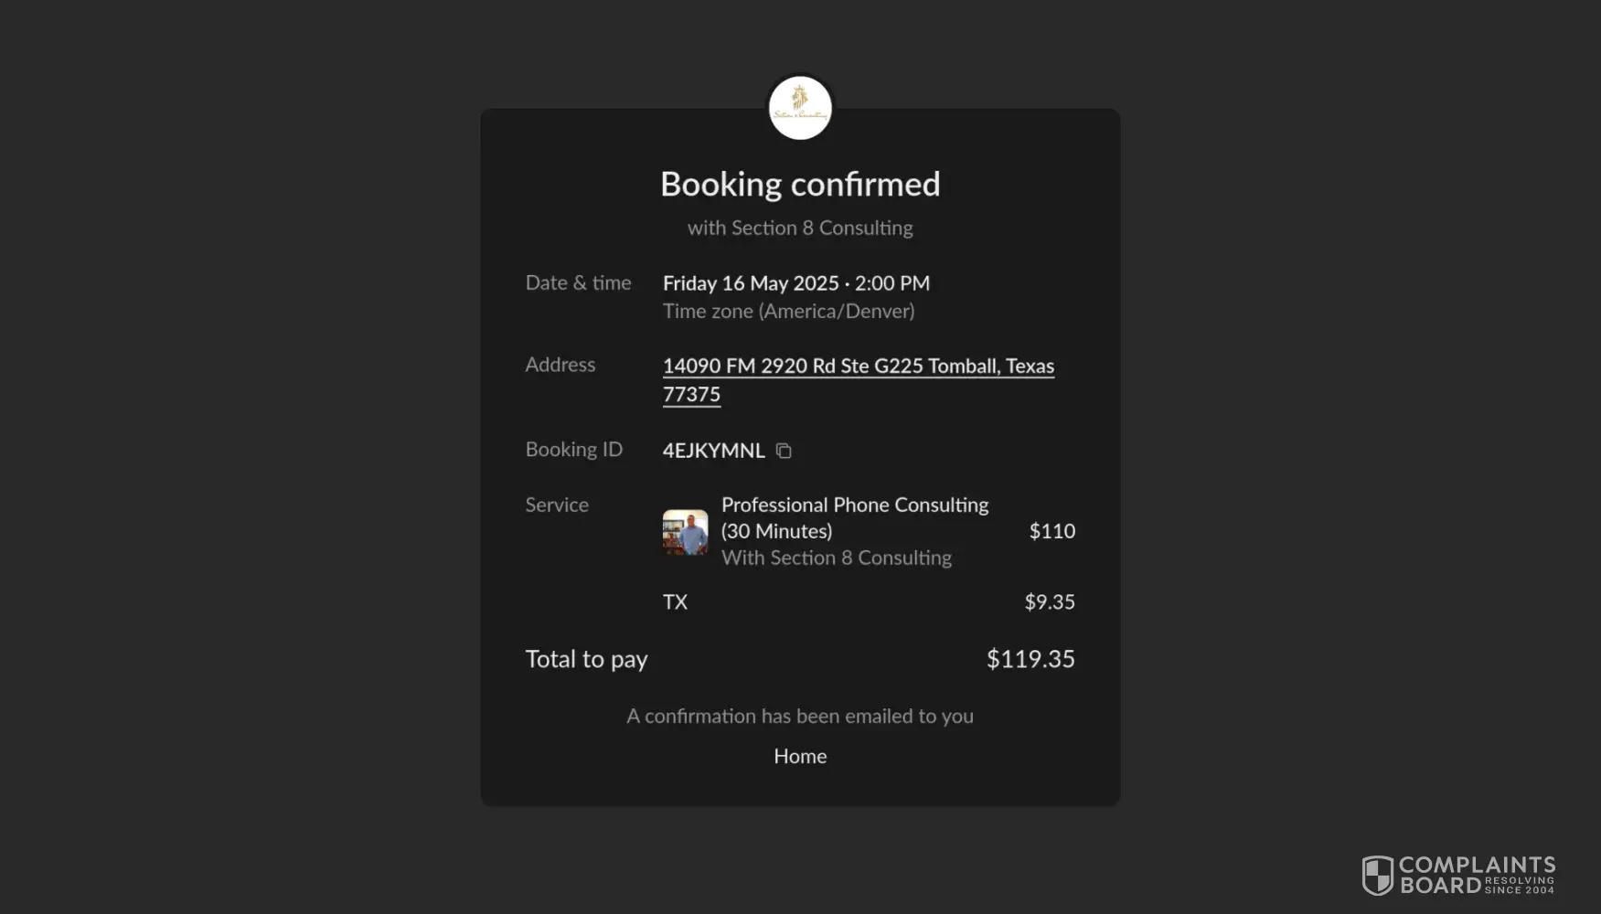The image size is (1601, 914).
Task: Click the $119.35 total amount
Action: tap(1030, 659)
